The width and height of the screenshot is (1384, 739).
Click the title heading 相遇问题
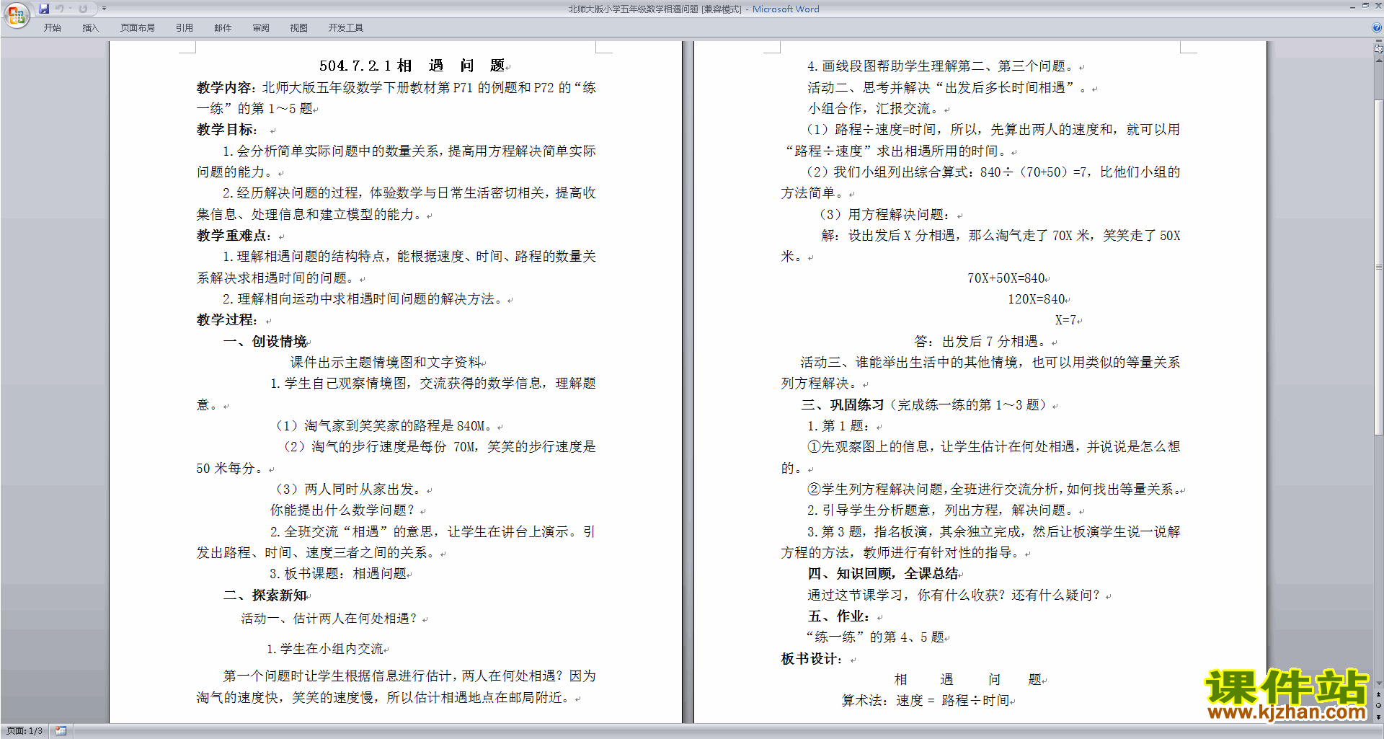pos(451,66)
